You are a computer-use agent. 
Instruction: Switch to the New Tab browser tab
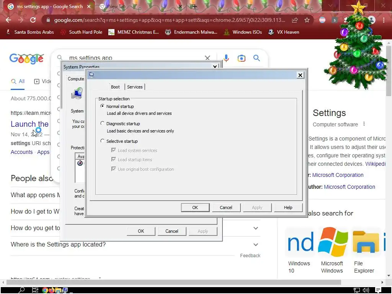point(140,7)
